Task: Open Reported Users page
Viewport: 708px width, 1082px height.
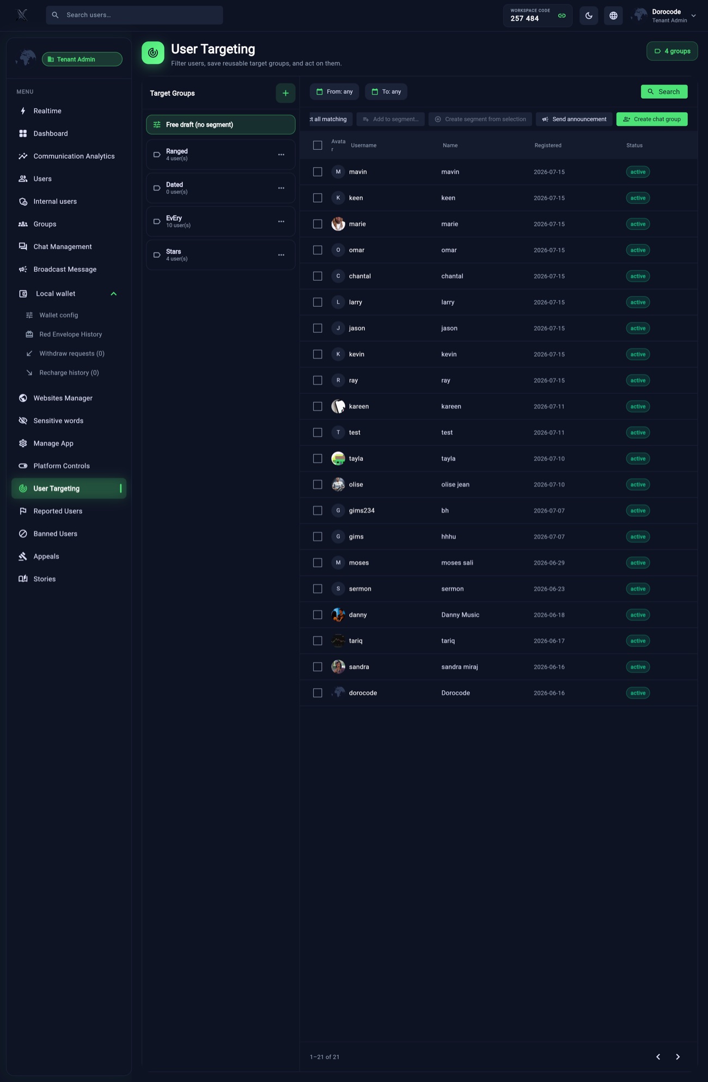Action: click(69, 511)
